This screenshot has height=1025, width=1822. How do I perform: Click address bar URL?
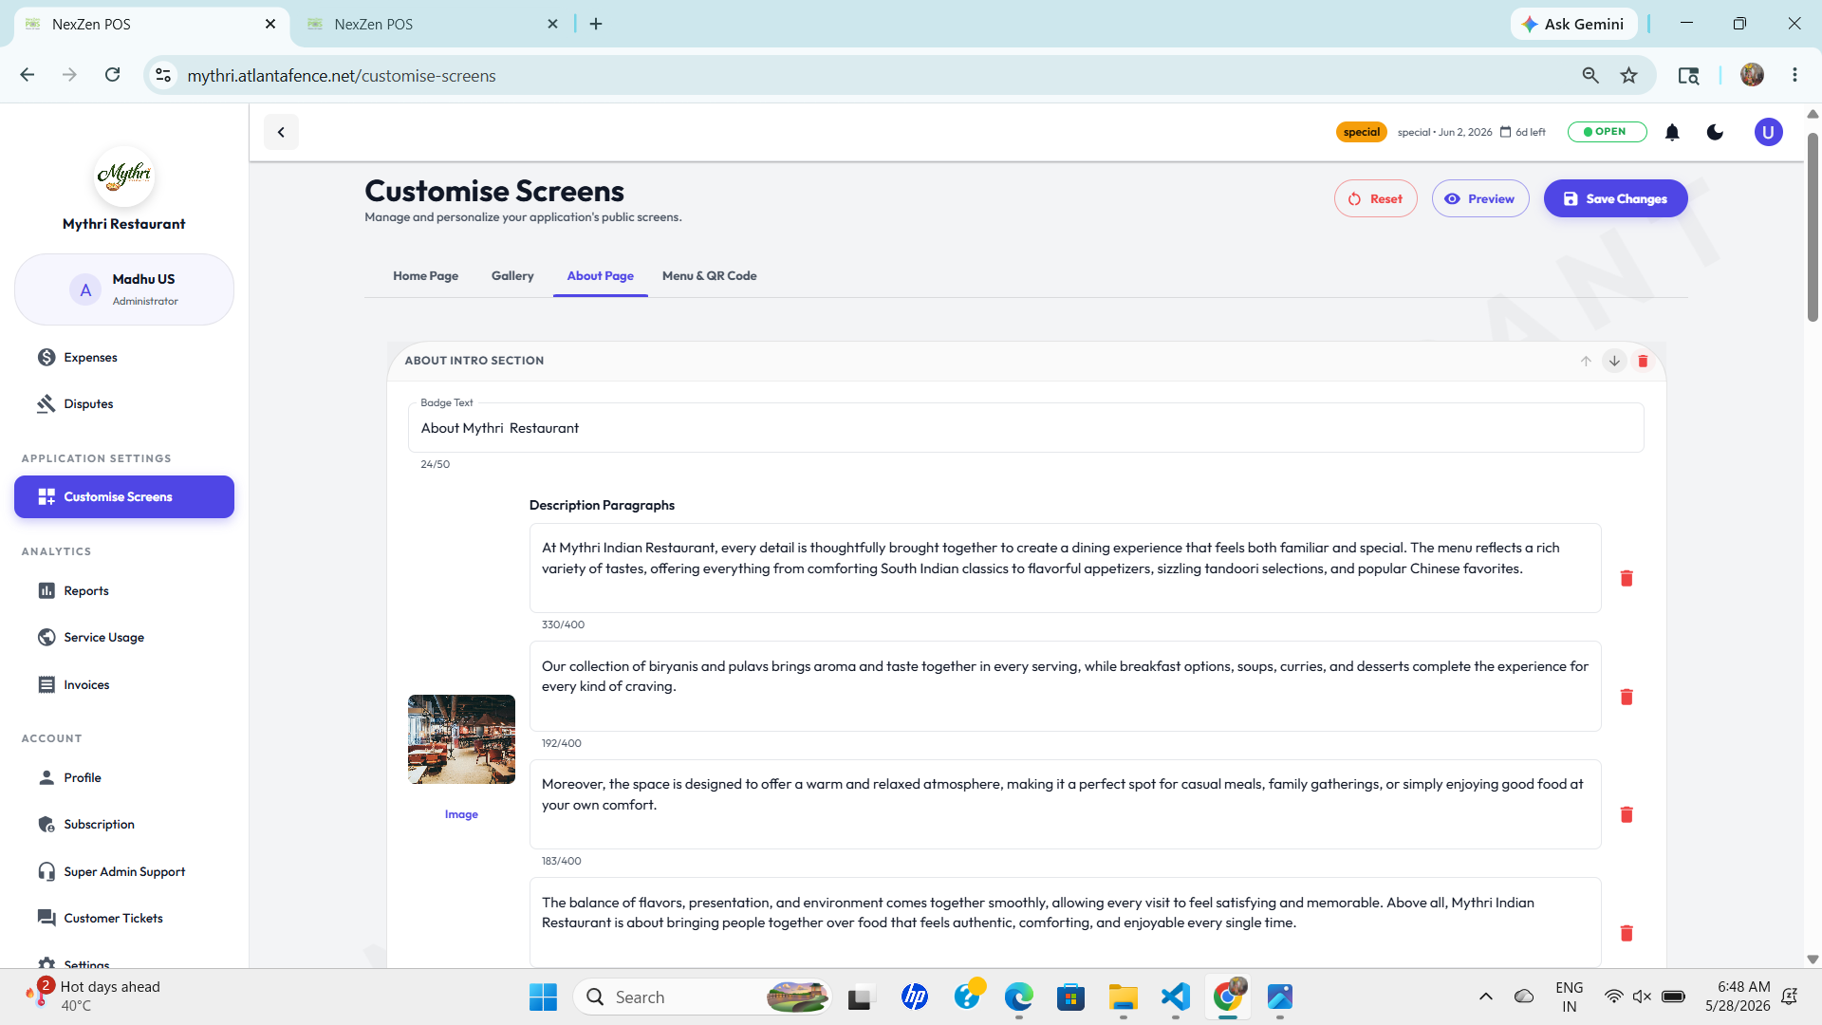[342, 75]
